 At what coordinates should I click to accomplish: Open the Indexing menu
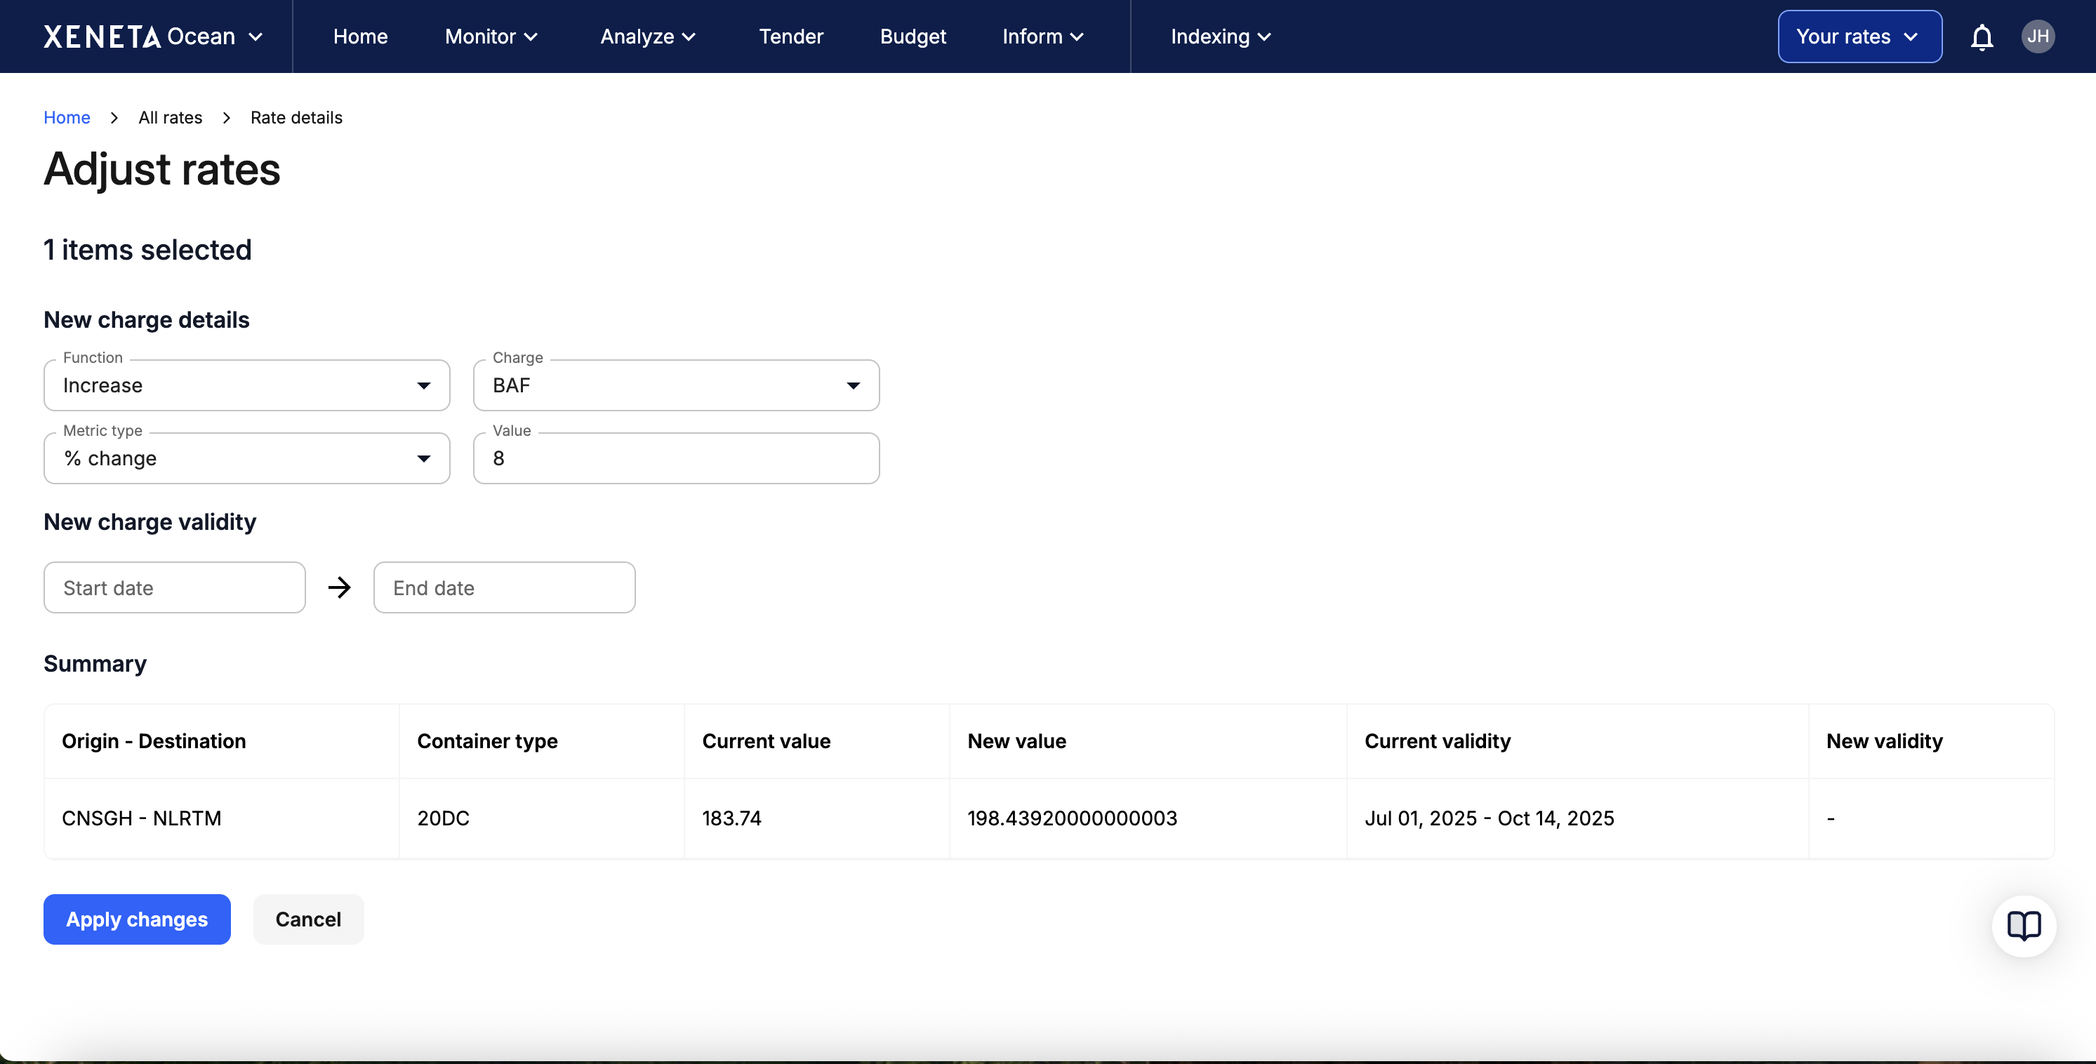tap(1220, 36)
